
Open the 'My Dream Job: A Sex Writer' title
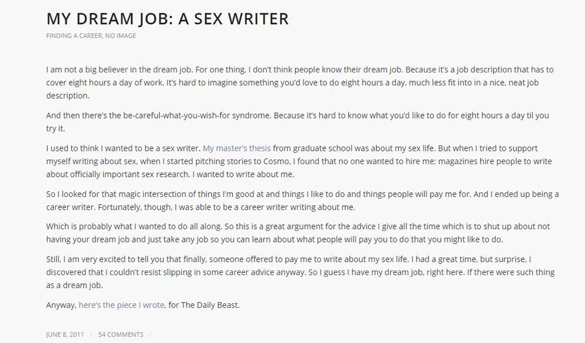point(167,19)
